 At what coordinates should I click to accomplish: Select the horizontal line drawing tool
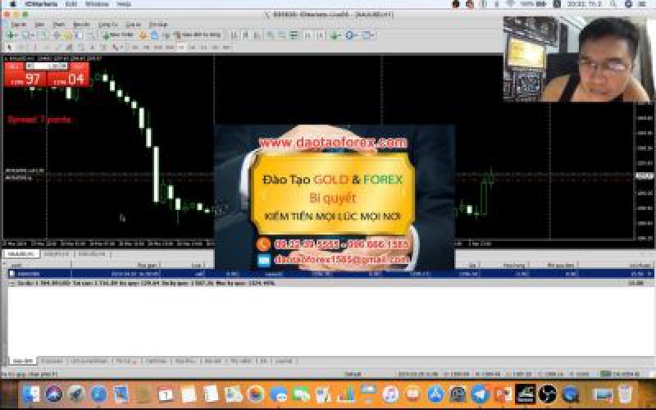tap(46, 48)
